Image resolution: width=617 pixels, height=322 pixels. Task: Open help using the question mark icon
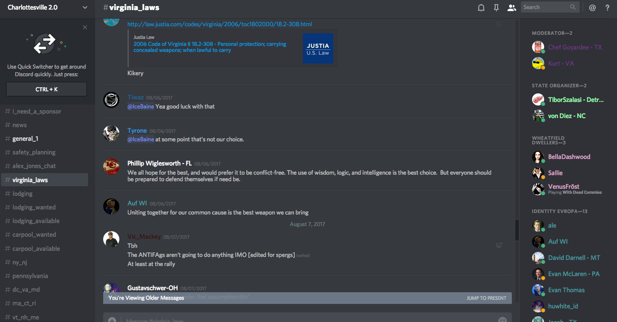pyautogui.click(x=607, y=8)
